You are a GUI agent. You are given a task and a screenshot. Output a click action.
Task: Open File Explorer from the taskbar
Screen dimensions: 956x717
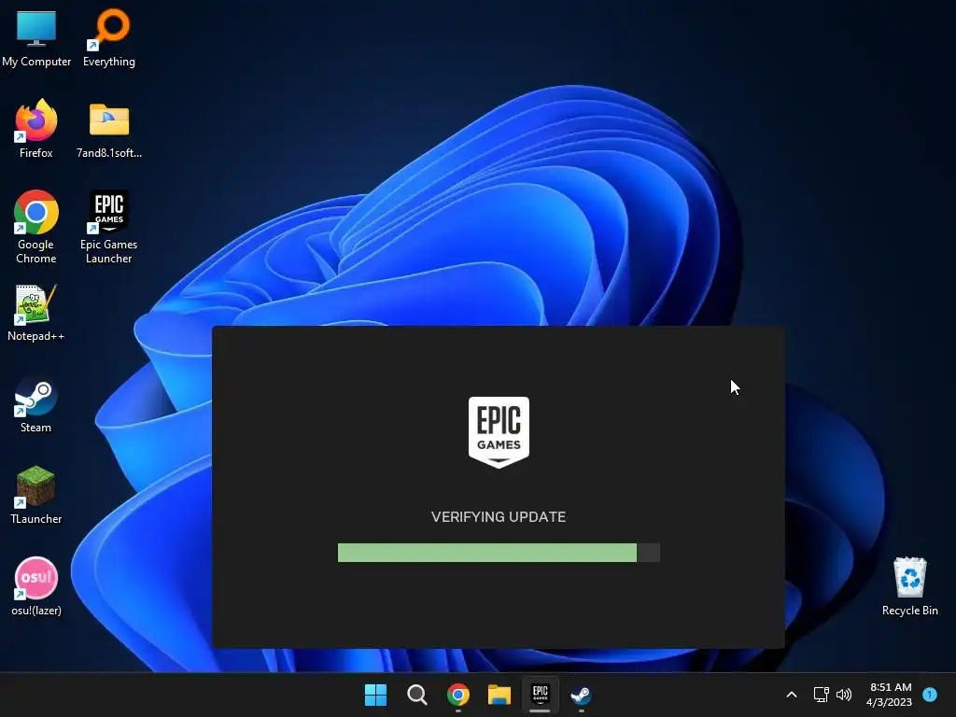(x=499, y=695)
